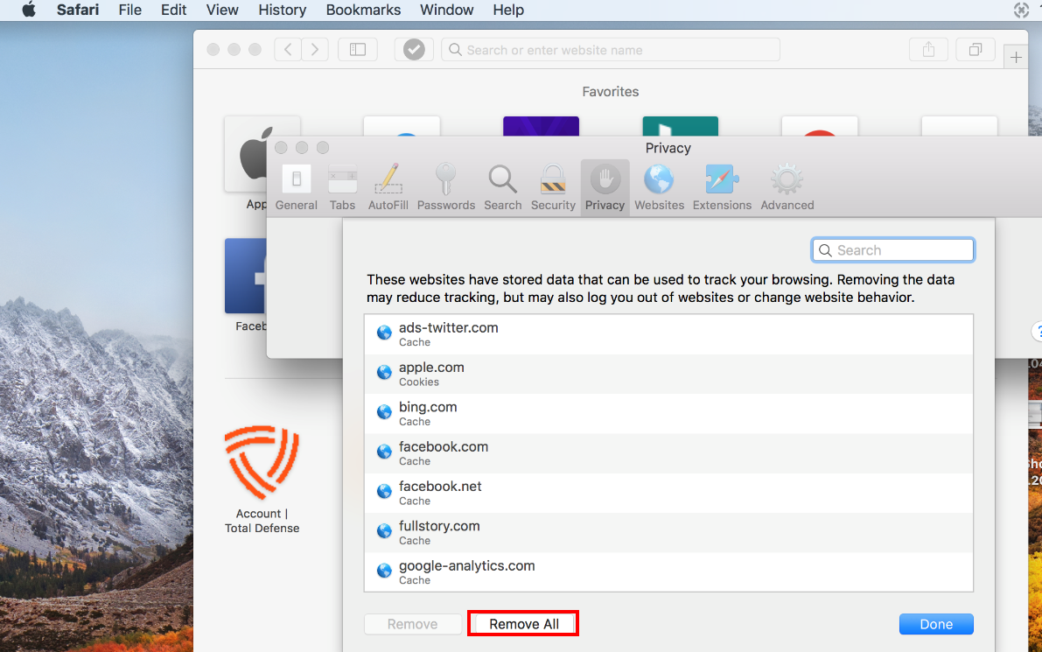Open the Websites preferences pane
Viewport: 1042px width, 652px height.
[659, 187]
